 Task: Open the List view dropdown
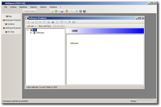[x=32, y=26]
